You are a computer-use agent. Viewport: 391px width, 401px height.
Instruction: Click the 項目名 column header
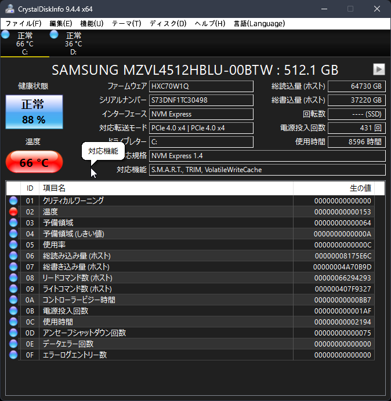pos(165,188)
